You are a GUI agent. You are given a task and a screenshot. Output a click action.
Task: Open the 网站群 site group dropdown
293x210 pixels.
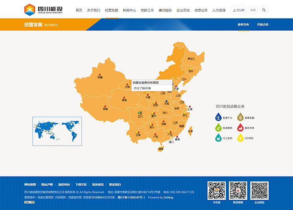click(238, 10)
